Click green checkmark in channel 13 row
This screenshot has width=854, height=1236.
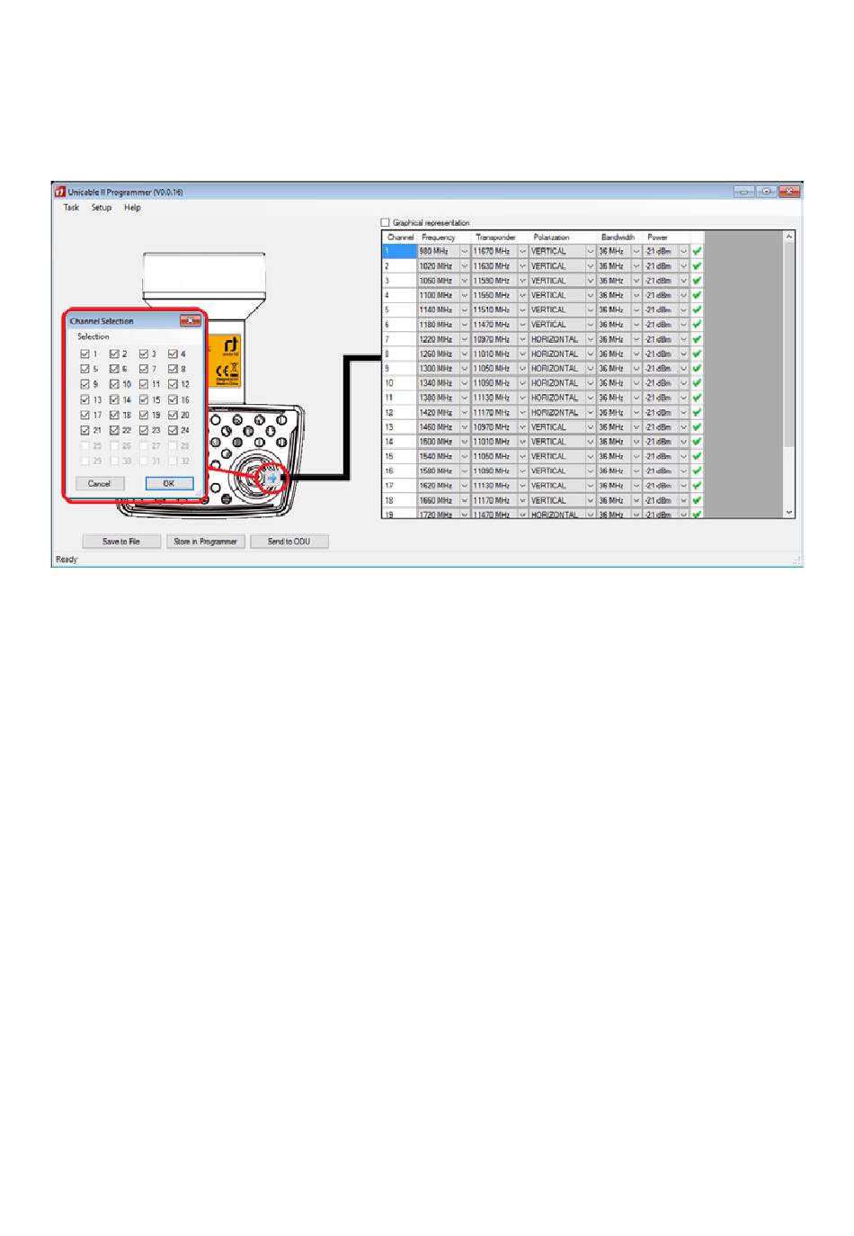point(697,427)
